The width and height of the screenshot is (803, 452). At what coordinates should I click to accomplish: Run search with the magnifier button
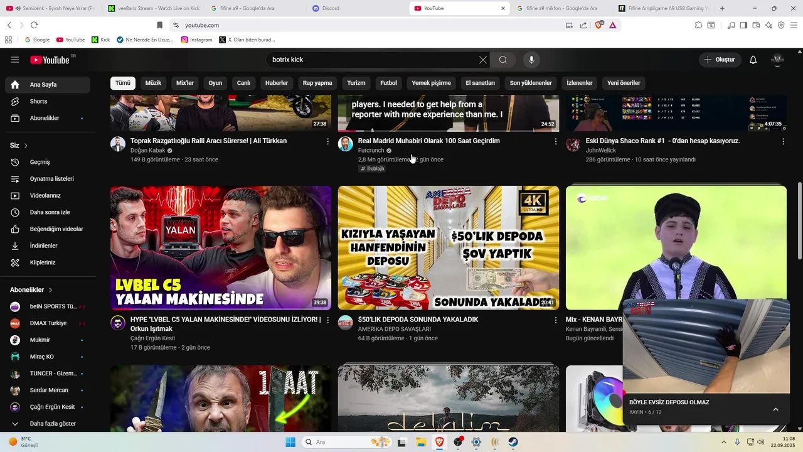tap(503, 60)
